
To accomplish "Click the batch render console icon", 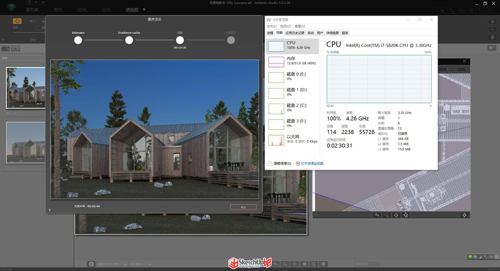I will click(491, 10).
